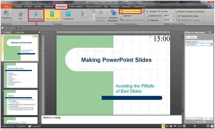
Task: Click the Просмотр animation preview star icon
Action: coord(6,13)
